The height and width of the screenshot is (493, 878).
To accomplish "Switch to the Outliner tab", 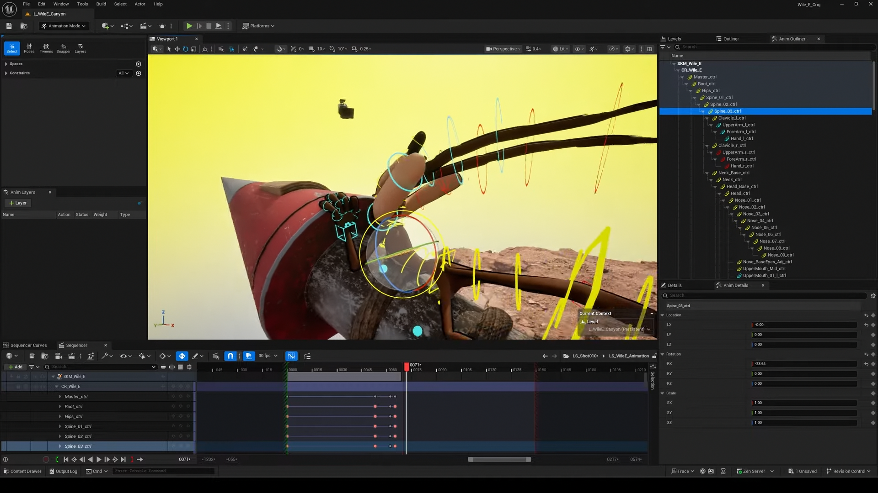I will click(728, 39).
